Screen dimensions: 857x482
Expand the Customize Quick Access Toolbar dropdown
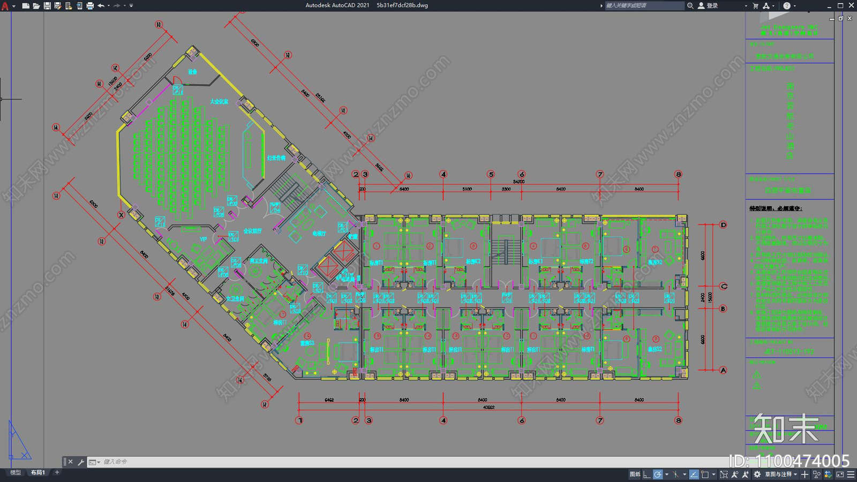tap(131, 6)
